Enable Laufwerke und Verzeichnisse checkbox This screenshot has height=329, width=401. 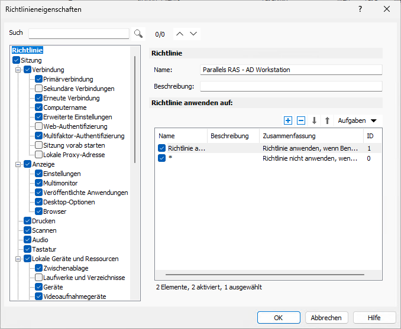(39, 278)
